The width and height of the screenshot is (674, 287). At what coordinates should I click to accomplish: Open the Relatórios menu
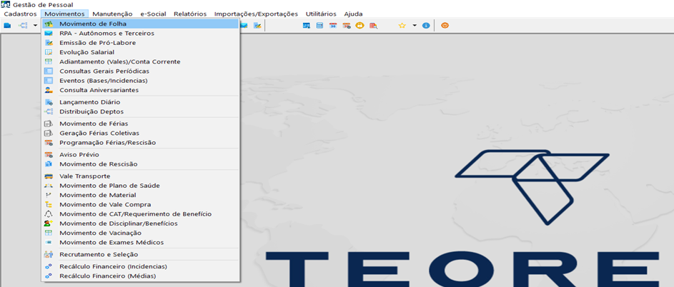coord(190,14)
